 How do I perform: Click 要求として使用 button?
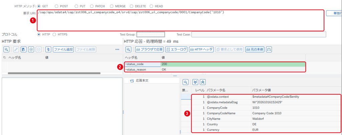coord(229,49)
